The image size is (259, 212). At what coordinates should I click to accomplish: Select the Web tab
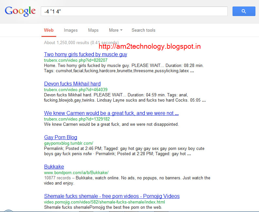(49, 30)
